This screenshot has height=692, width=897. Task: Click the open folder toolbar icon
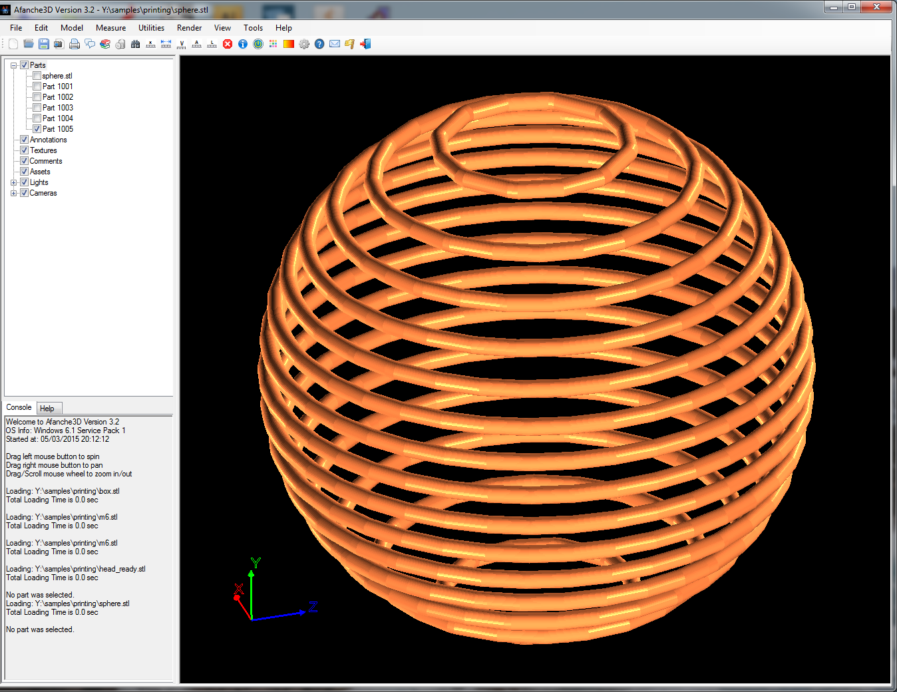[29, 44]
